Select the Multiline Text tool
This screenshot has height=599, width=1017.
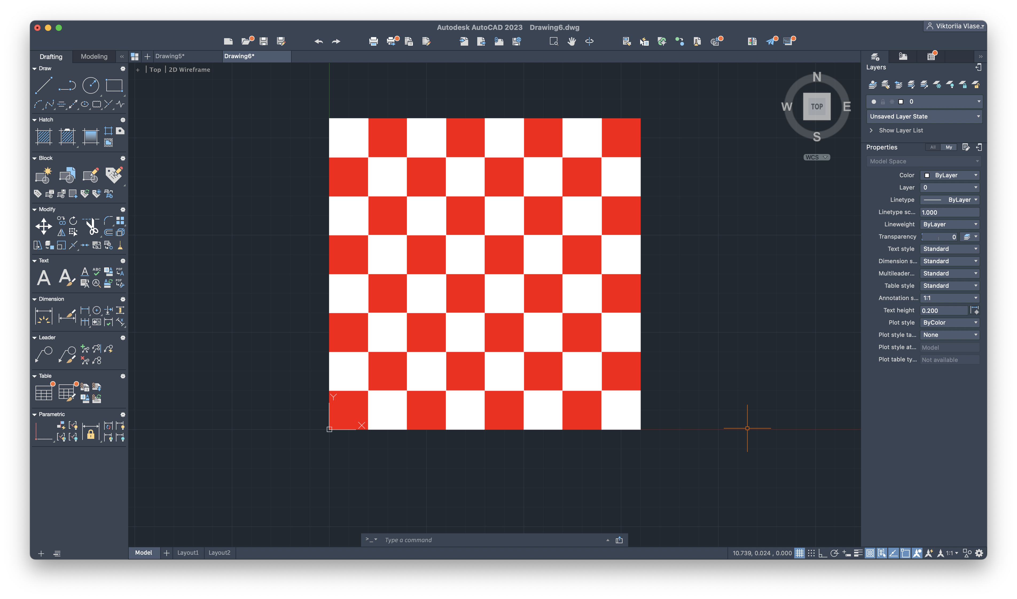(44, 278)
